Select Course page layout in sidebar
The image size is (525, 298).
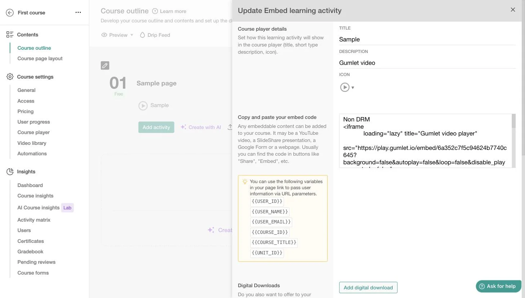tap(40, 58)
